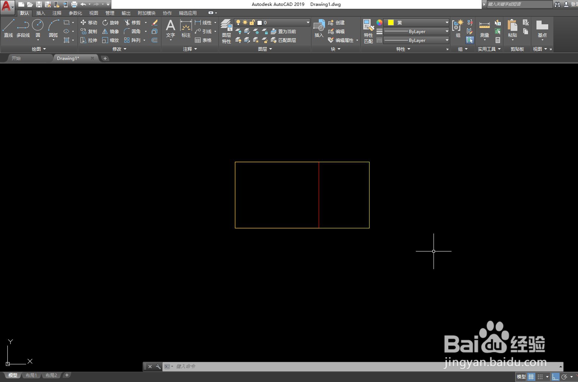
Task: Click the 阵列 array tool
Action: coord(132,40)
